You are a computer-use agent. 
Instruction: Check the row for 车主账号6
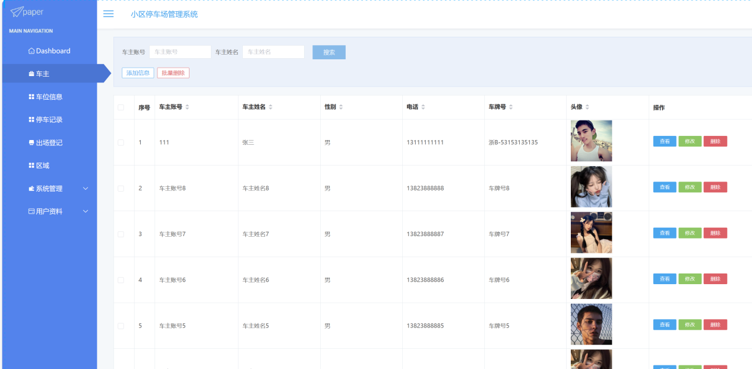tap(121, 280)
